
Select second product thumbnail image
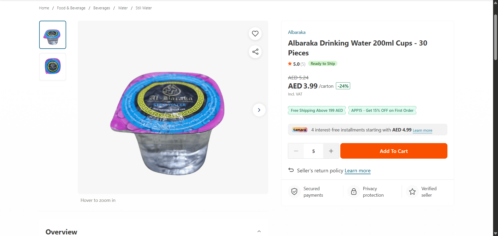point(53,67)
